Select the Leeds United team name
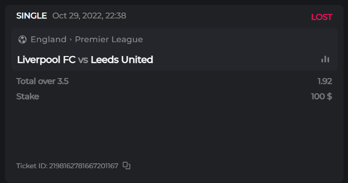 point(122,60)
